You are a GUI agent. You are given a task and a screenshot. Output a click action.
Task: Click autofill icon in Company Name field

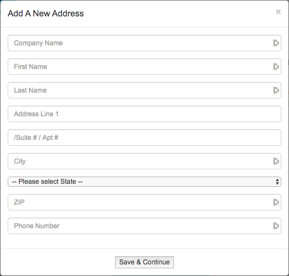click(276, 43)
